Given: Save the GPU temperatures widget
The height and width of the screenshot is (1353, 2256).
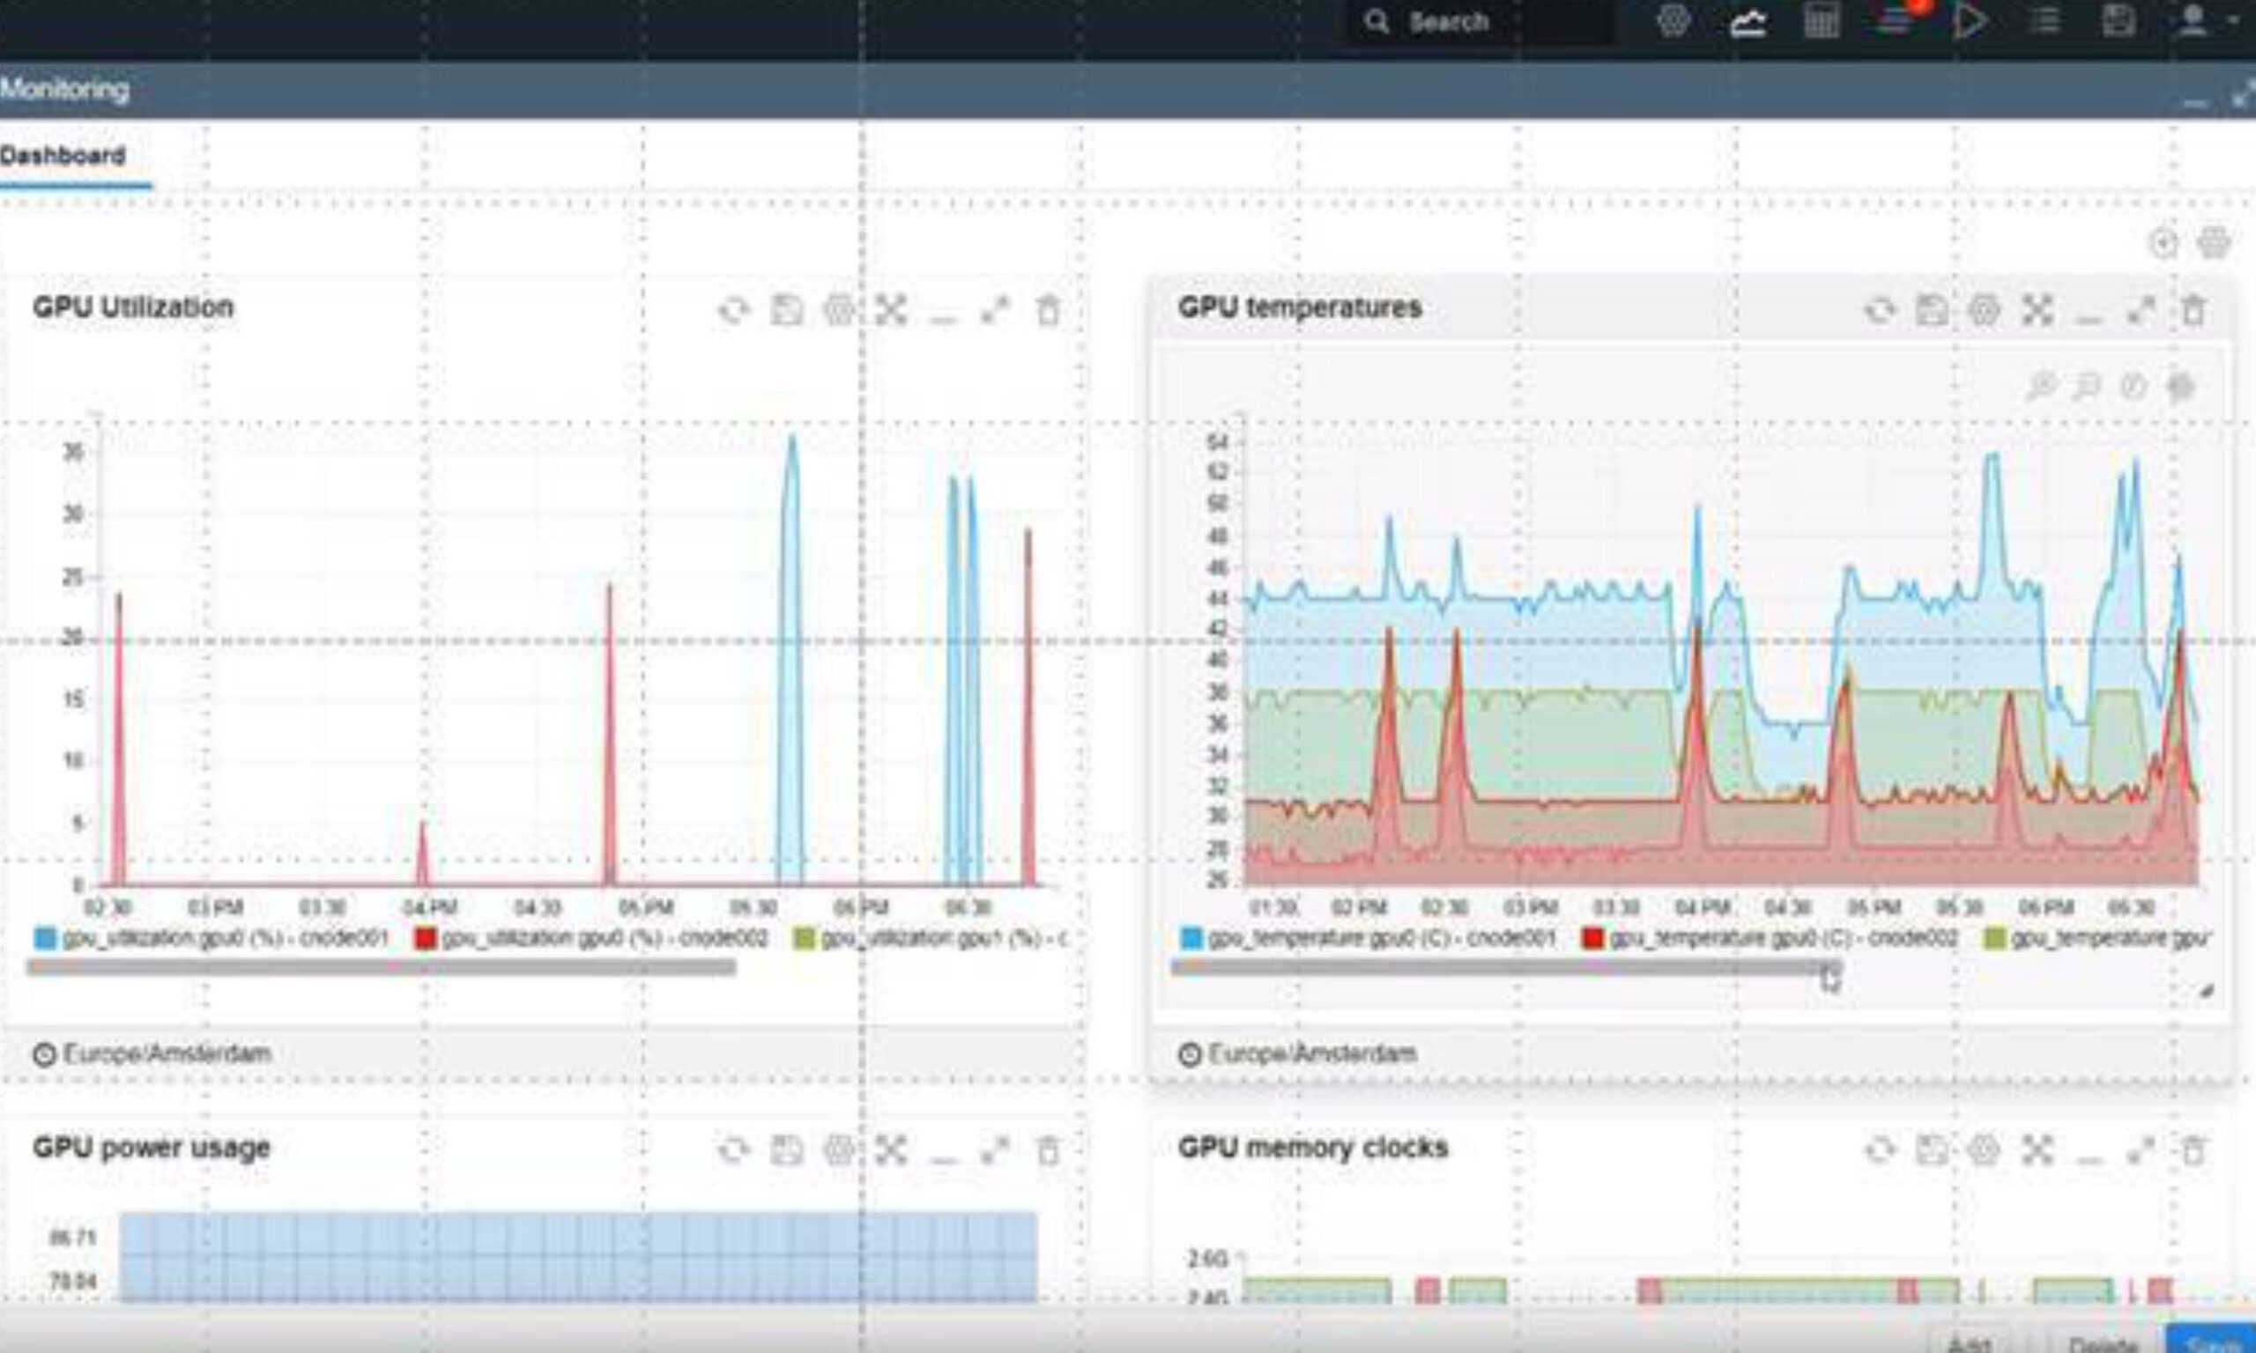Looking at the screenshot, I should (1932, 311).
